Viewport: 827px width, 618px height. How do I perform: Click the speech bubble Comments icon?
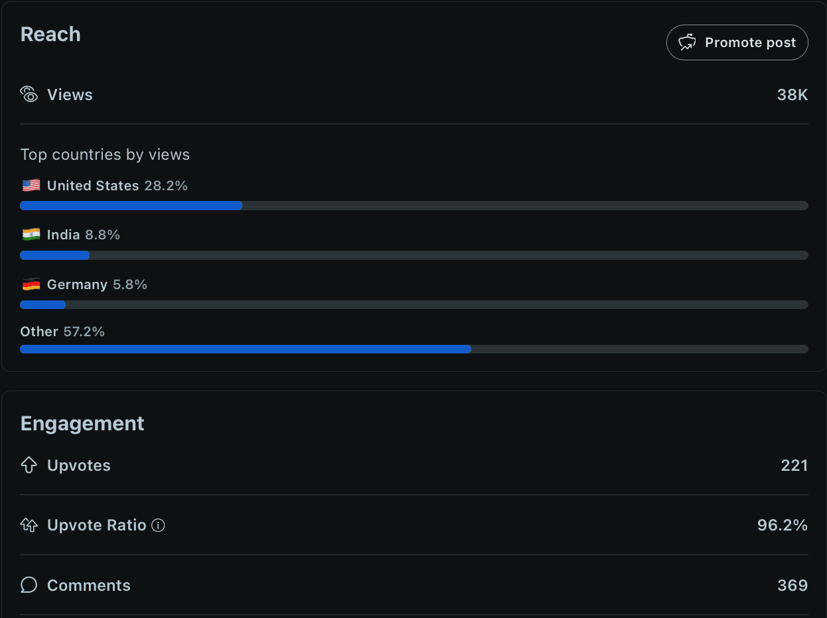click(x=29, y=585)
